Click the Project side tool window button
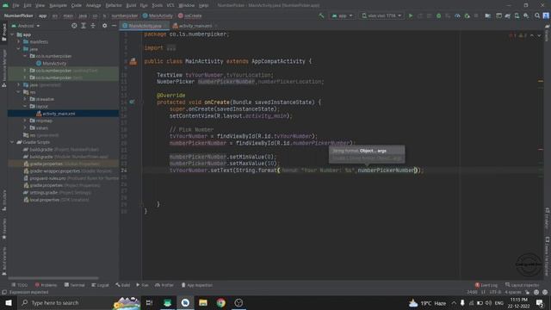The height and width of the screenshot is (310, 551). [3, 33]
